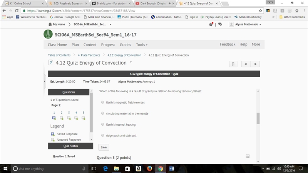Save the current question's answer
The height and width of the screenshot is (173, 308).
(104, 147)
